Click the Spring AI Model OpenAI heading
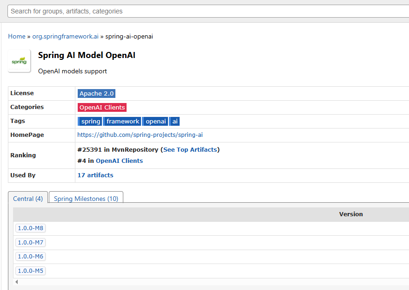 (87, 55)
